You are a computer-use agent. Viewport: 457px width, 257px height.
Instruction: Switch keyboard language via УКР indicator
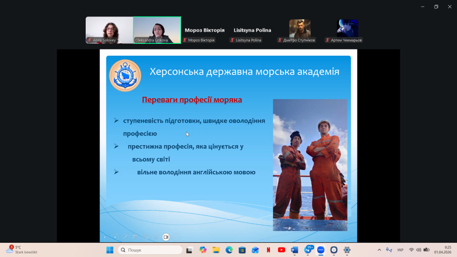(400, 250)
